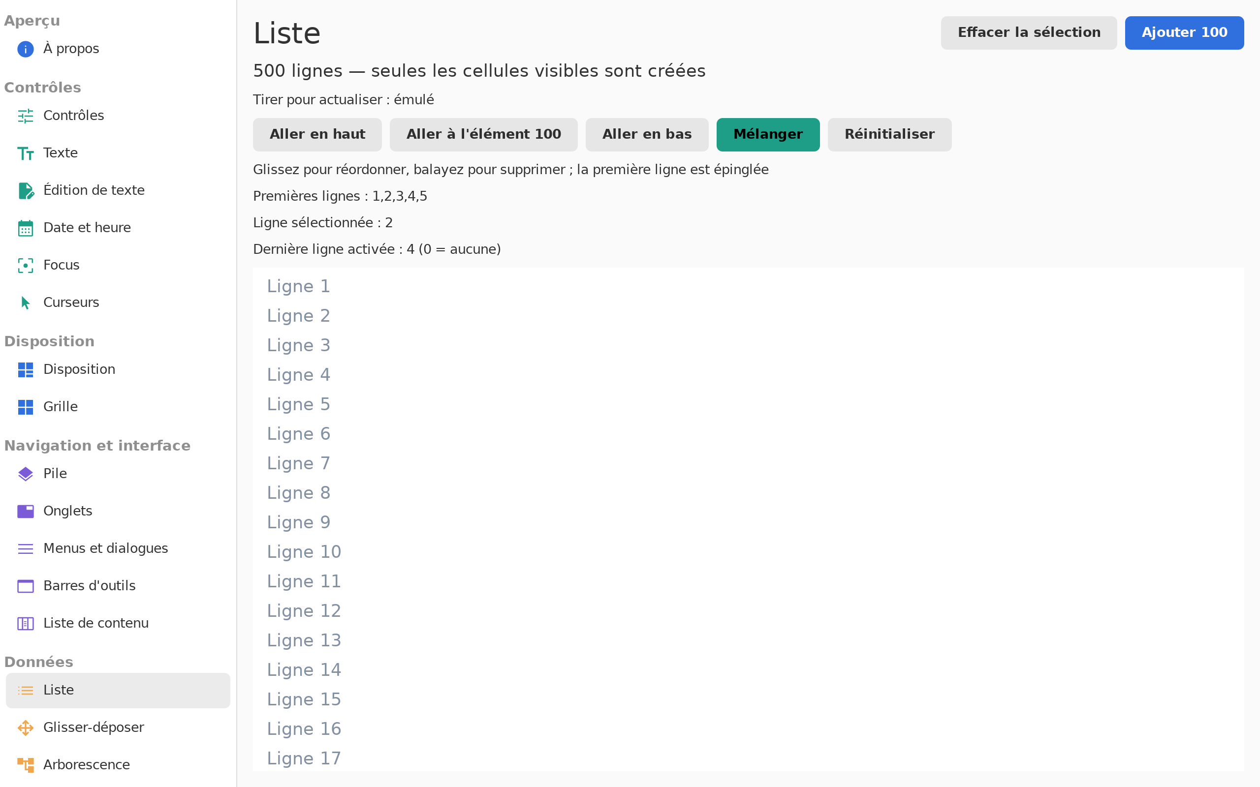
Task: Open the Arborescence page
Action: (118, 765)
